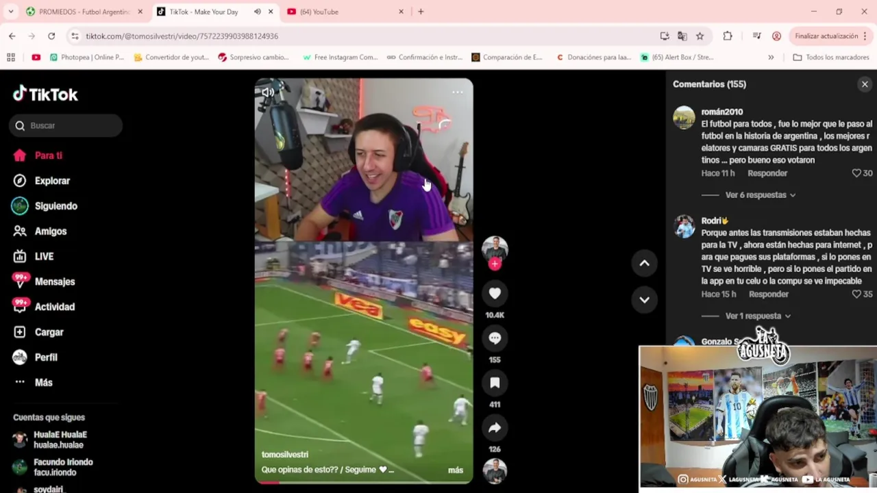Click the TikTok logo
This screenshot has height=493, width=877.
coord(45,94)
